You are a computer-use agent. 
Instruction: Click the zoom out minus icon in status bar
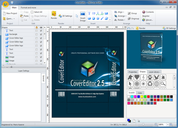[x=156, y=124]
